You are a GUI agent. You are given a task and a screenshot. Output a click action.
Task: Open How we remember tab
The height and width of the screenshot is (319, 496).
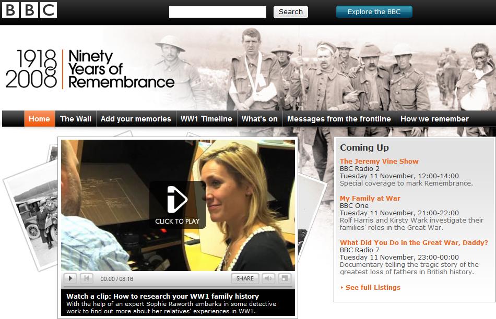434,119
